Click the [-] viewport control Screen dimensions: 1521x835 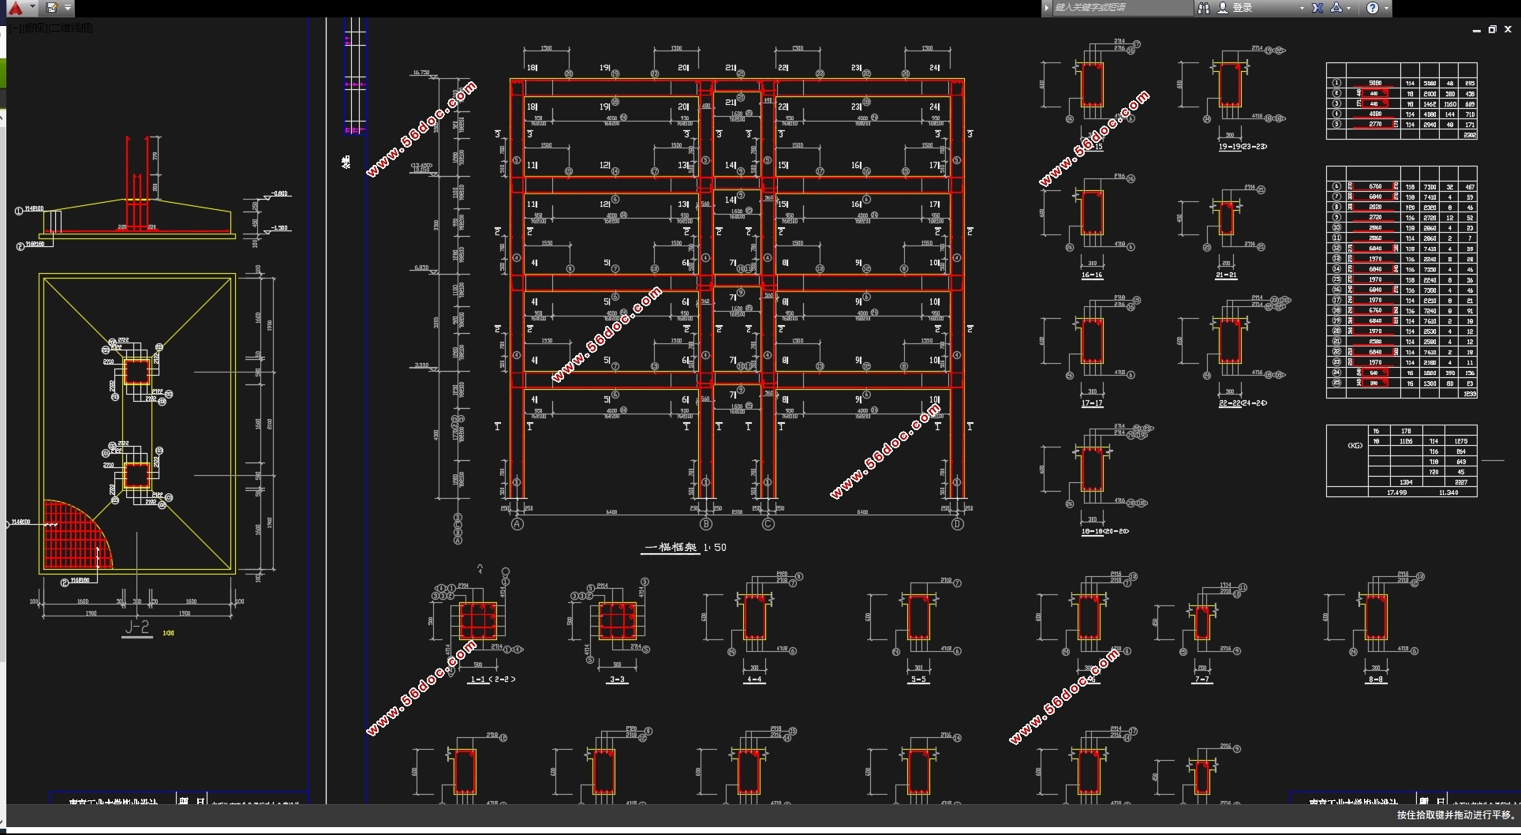click(14, 28)
